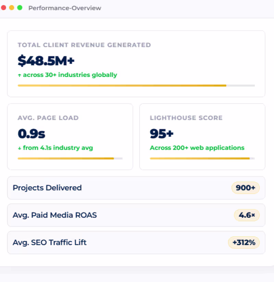274x282 pixels.
Task: Click the Performance-Overview window title
Action: (65, 8)
